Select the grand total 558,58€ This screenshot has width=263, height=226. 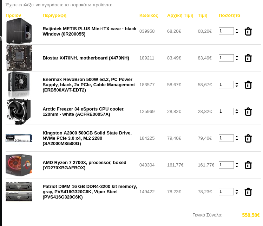click(x=251, y=215)
